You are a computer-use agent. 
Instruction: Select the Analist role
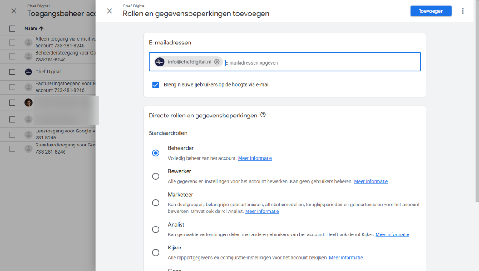(x=155, y=229)
